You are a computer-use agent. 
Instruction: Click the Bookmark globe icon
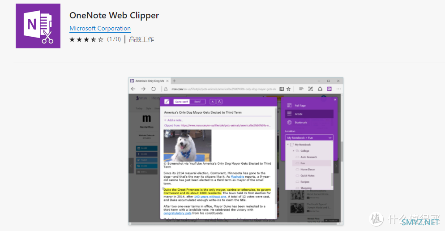[x=289, y=123]
